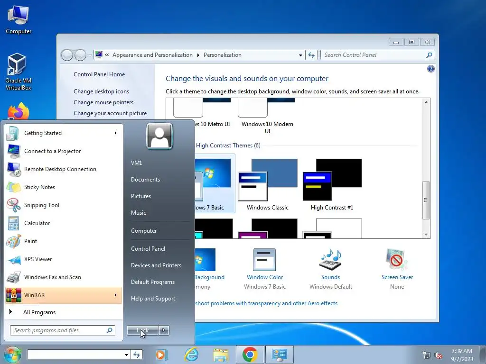
Task: Open taskbar address toolbar dropdown
Action: pos(126,355)
